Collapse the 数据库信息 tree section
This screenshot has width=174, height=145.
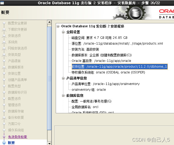63,95
